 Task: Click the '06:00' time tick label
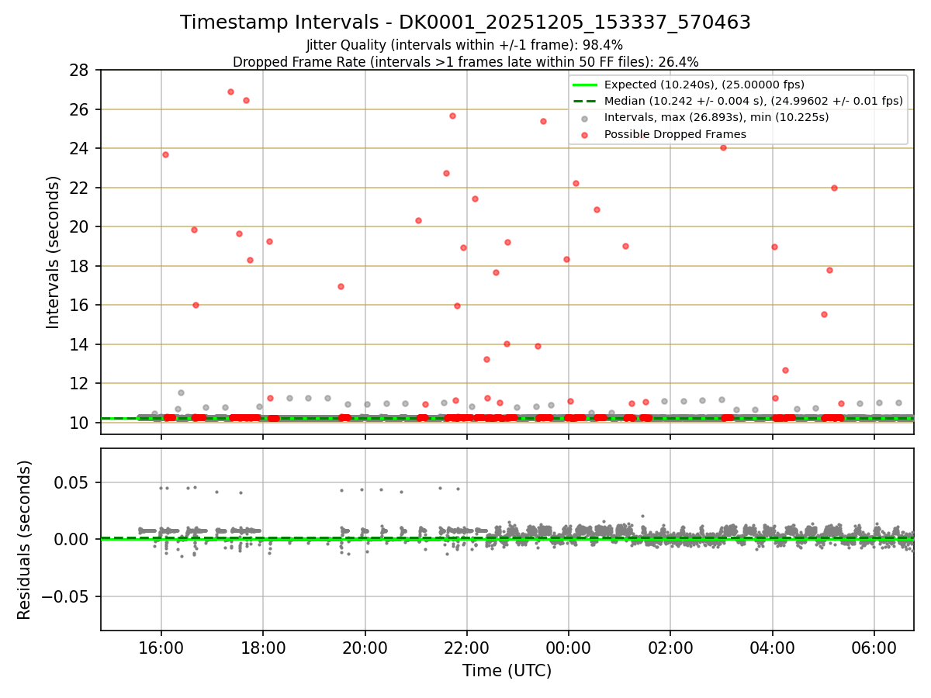click(x=874, y=648)
